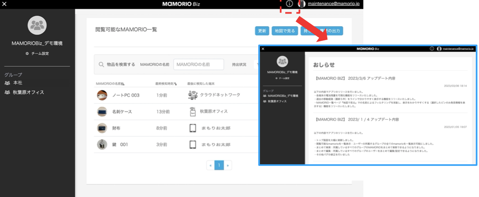Sort by 最終検知時刻 column header
This screenshot has height=197, width=479.
tap(166, 84)
